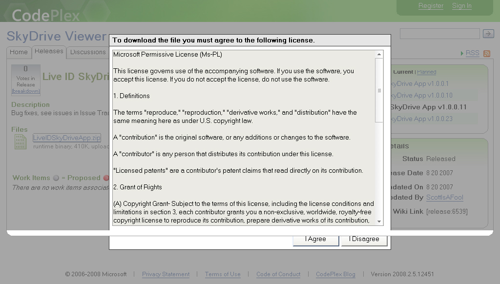
Task: Open the Register link
Action: 431,6
